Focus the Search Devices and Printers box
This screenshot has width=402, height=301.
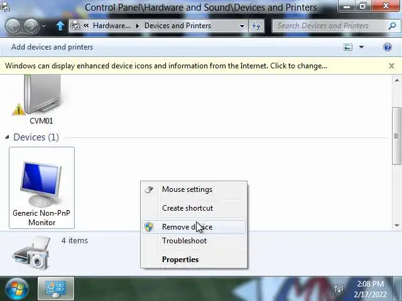[x=330, y=26]
